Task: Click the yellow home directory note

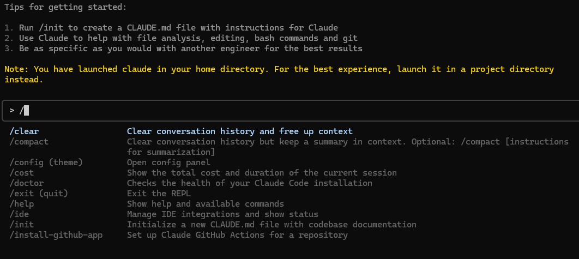Action: [279, 74]
